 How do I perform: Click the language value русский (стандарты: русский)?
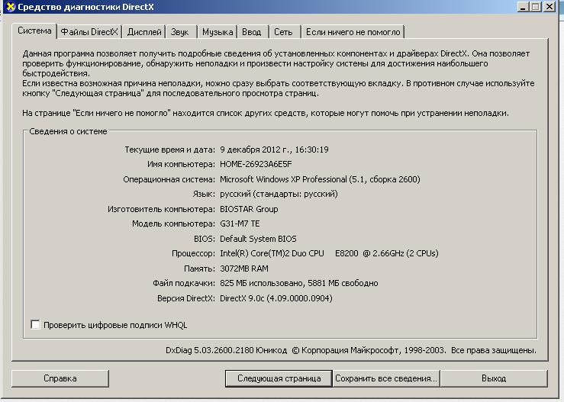tap(279, 195)
